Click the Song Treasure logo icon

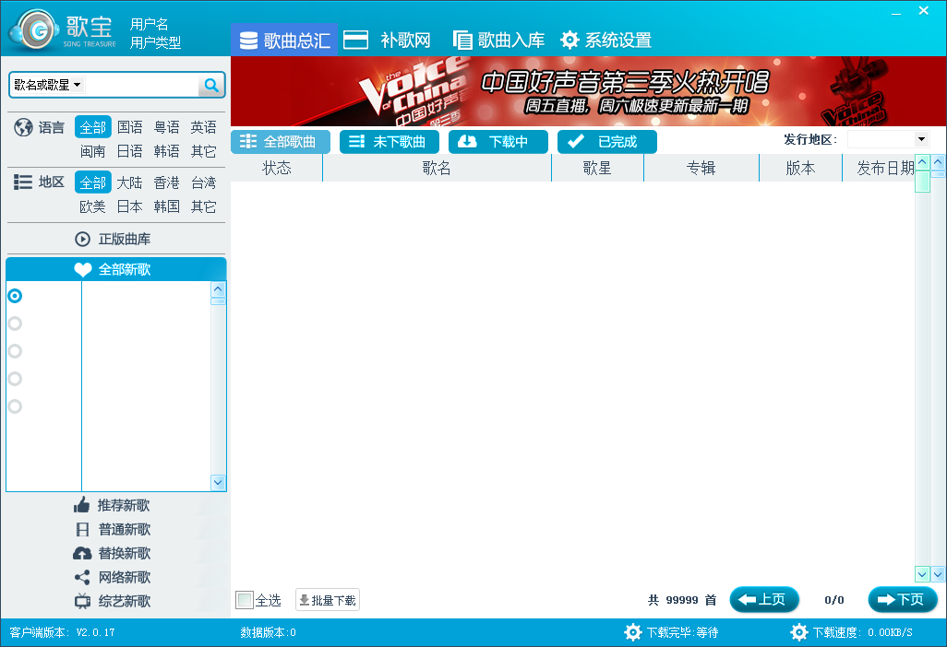[34, 30]
